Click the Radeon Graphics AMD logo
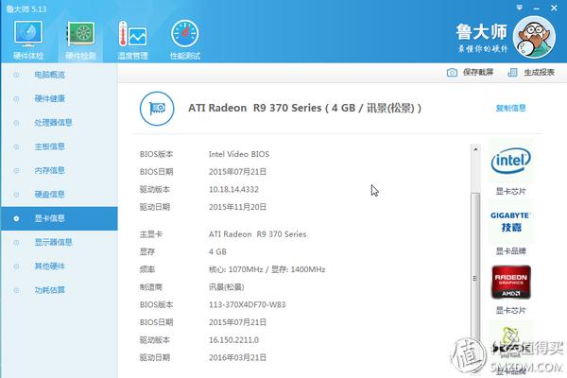 [x=510, y=283]
